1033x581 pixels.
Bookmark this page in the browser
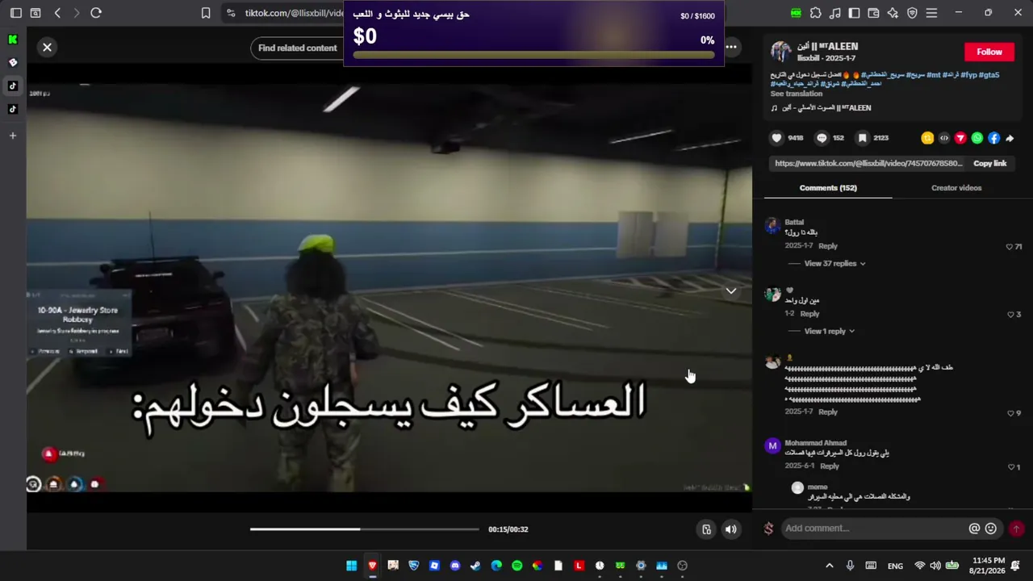206,13
